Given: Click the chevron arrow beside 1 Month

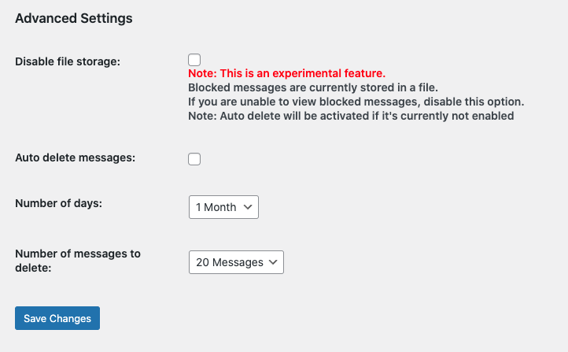Looking at the screenshot, I should (248, 207).
